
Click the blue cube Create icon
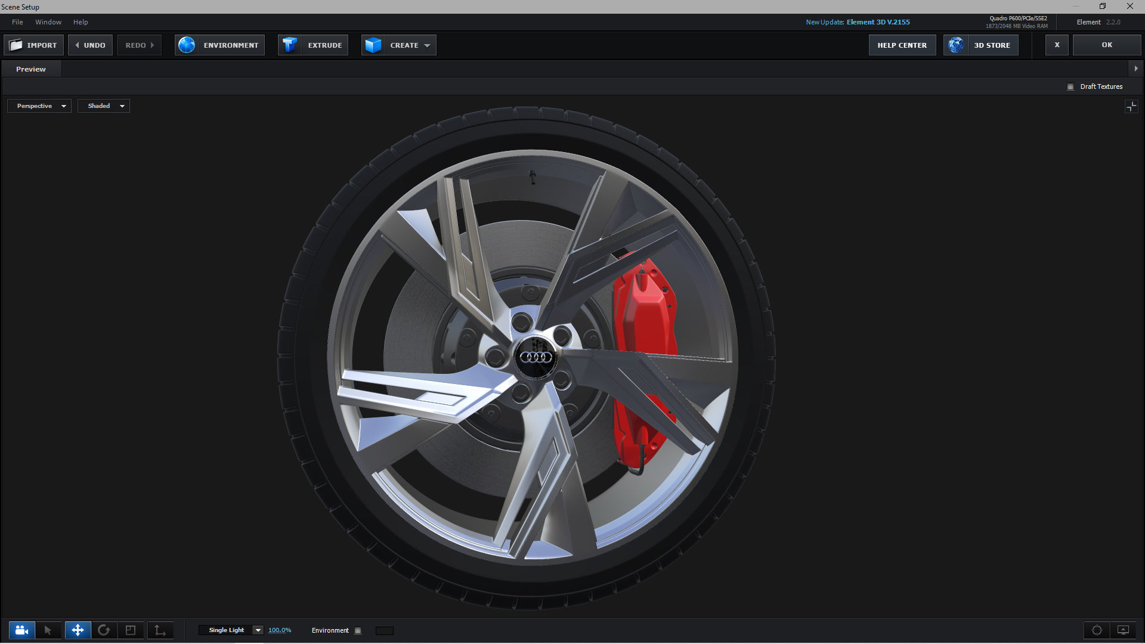pyautogui.click(x=373, y=45)
